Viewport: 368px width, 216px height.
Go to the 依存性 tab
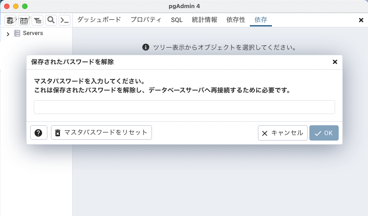click(236, 20)
